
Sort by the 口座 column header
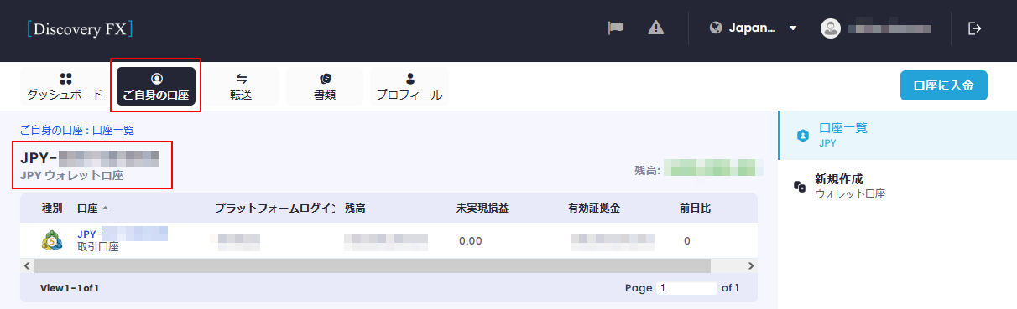(92, 208)
